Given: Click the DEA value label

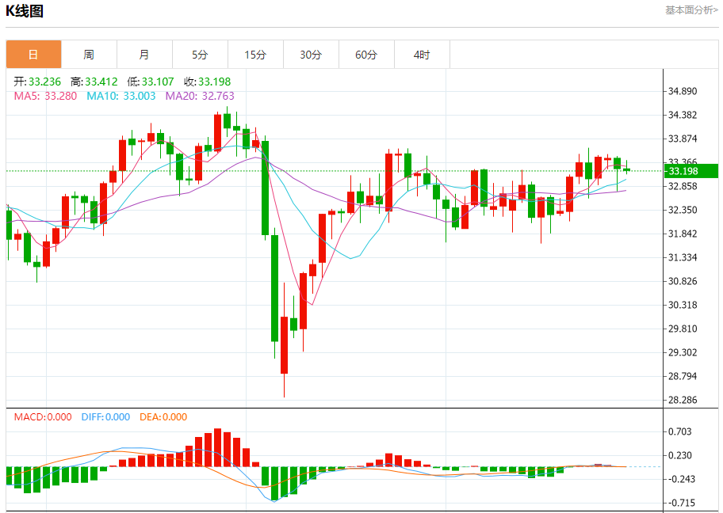Looking at the screenshot, I should tap(163, 417).
